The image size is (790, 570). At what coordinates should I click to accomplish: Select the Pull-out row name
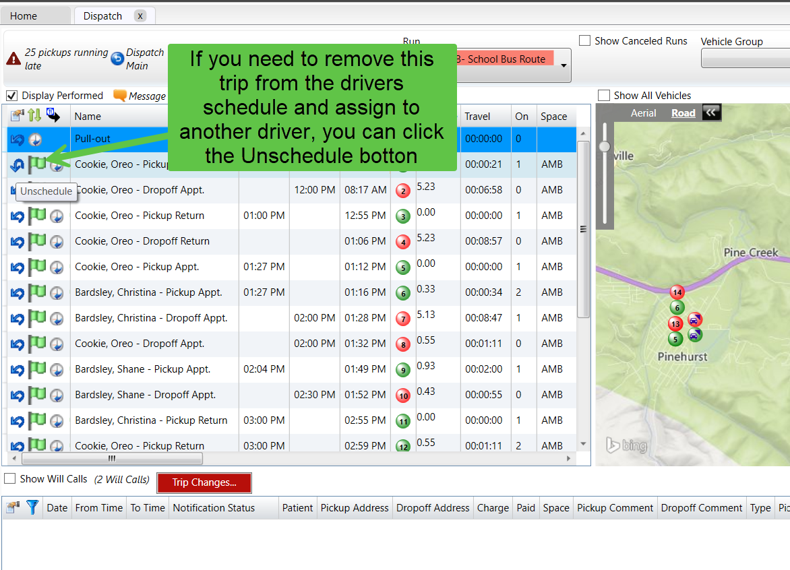click(x=92, y=139)
